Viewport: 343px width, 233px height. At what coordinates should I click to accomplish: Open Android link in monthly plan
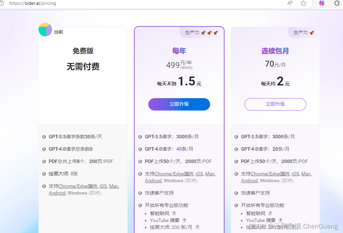click(249, 181)
